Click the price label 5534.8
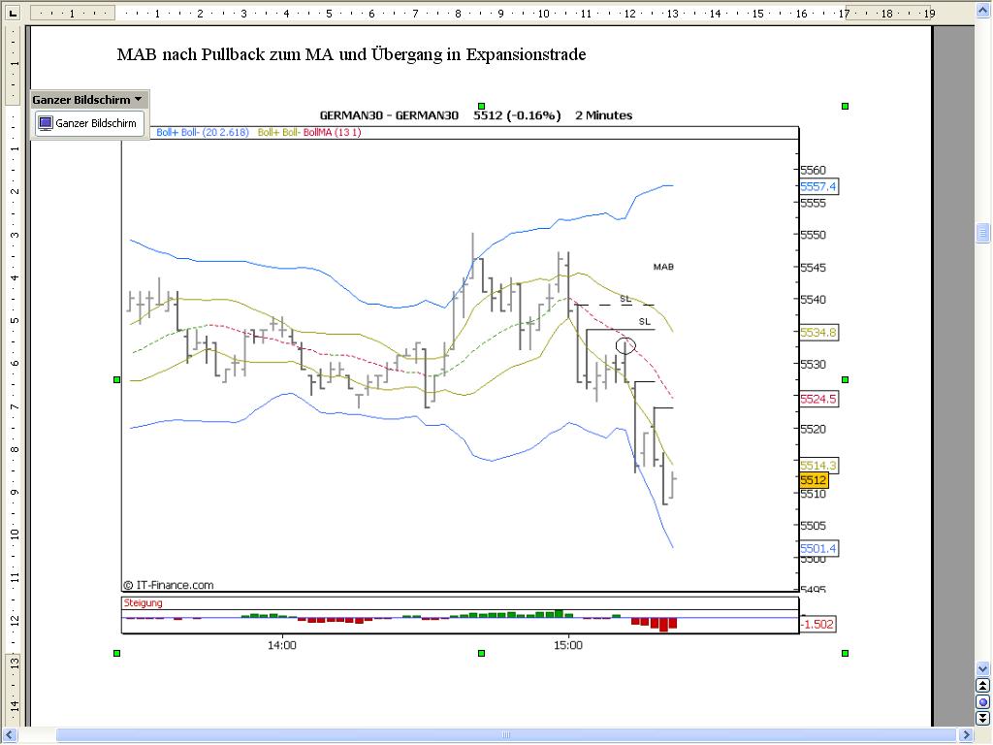 pos(818,333)
